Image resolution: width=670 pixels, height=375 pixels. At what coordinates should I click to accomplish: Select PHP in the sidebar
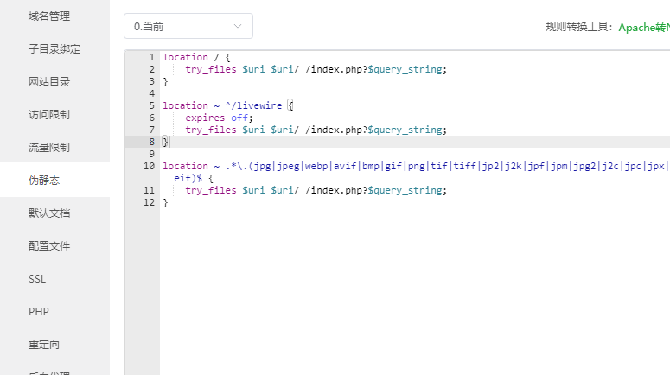39,312
